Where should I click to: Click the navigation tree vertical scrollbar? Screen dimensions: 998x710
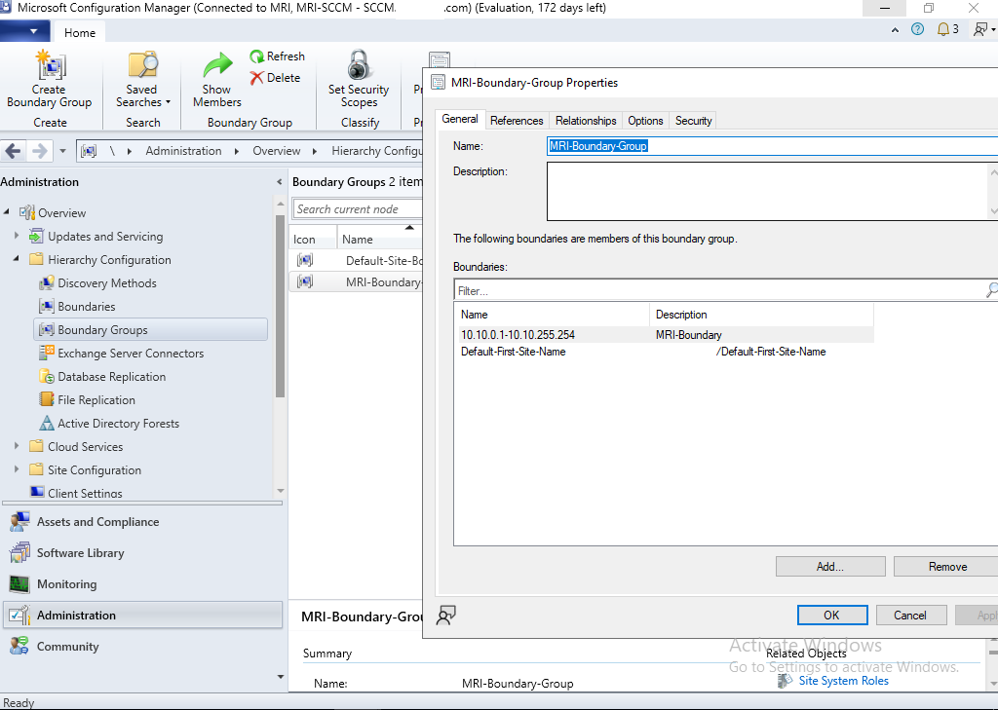pyautogui.click(x=280, y=306)
